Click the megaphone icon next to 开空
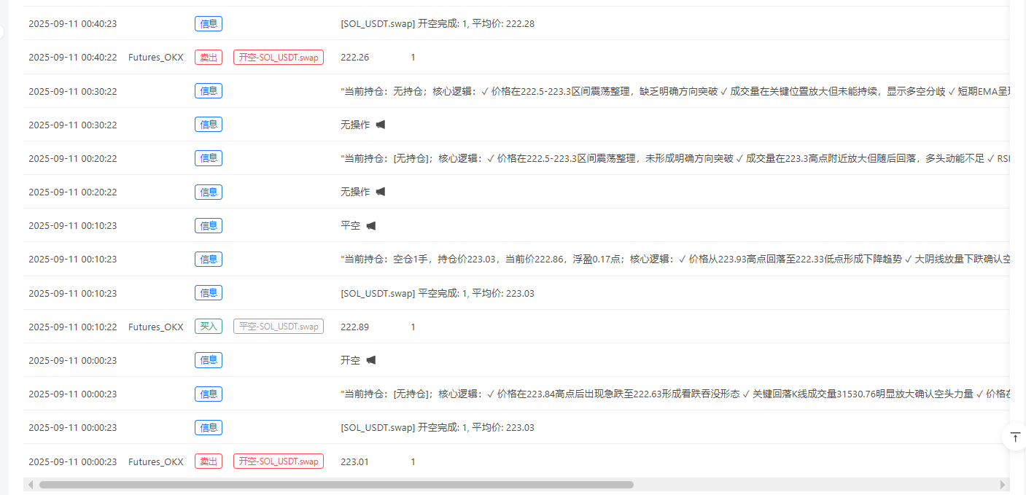 tap(371, 360)
